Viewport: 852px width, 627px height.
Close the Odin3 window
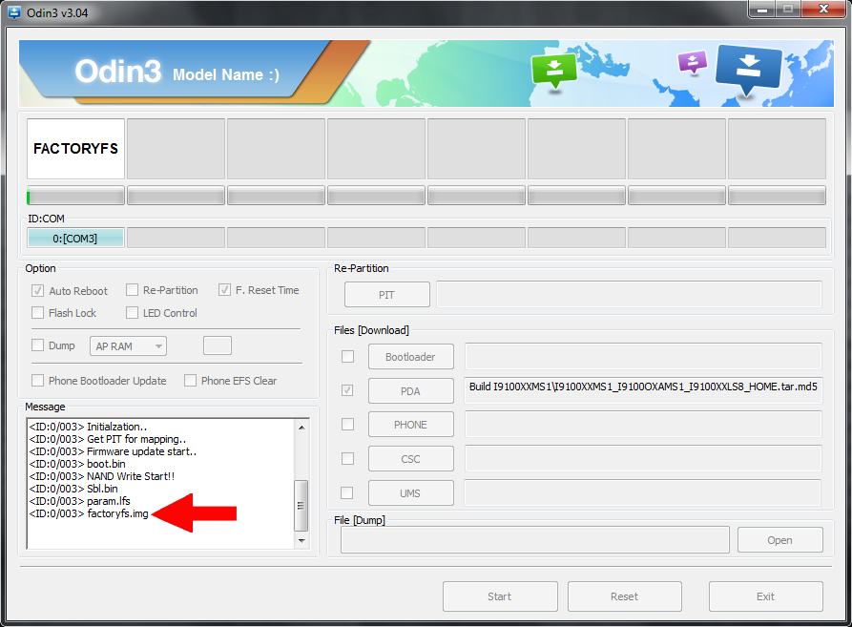tap(823, 10)
